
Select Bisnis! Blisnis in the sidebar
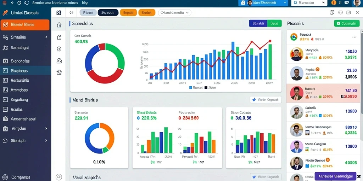(x=25, y=25)
